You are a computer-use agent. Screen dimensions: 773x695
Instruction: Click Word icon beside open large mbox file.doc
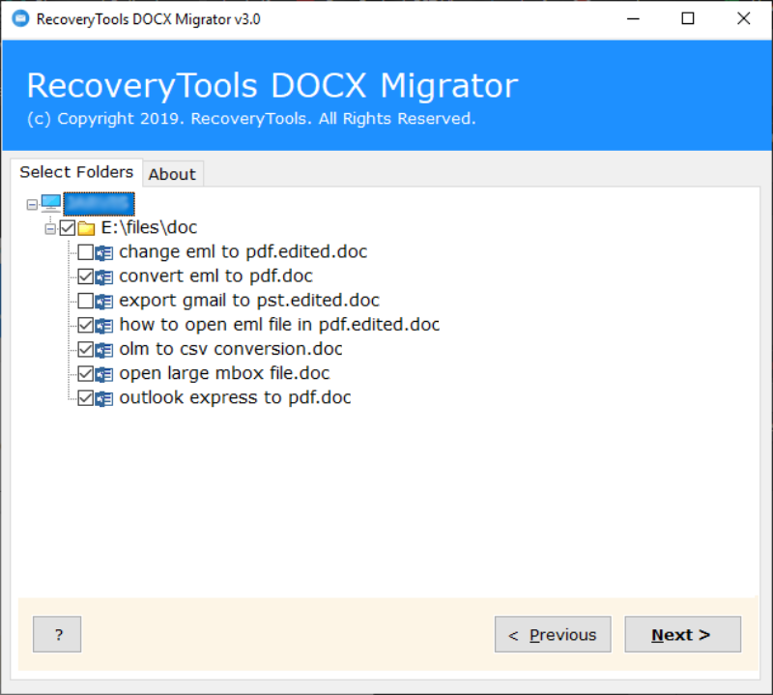(104, 374)
